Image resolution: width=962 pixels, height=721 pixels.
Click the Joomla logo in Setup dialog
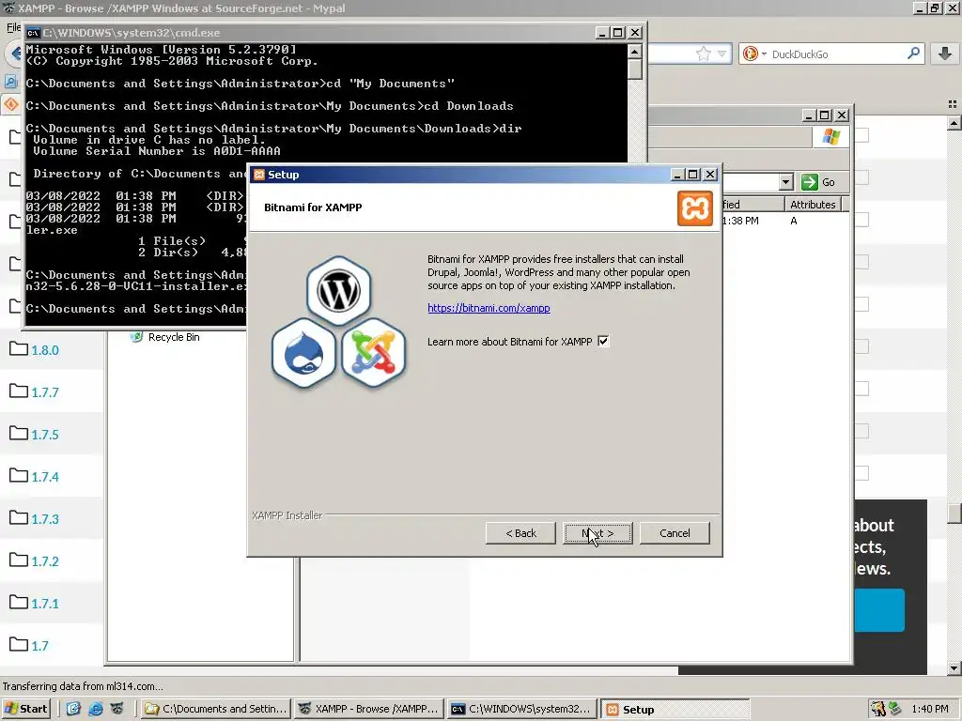[373, 353]
